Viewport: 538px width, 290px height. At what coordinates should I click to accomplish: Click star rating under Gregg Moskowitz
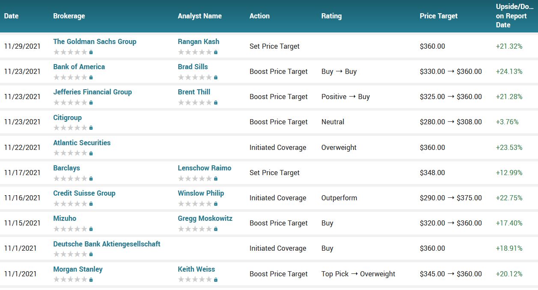(x=195, y=229)
